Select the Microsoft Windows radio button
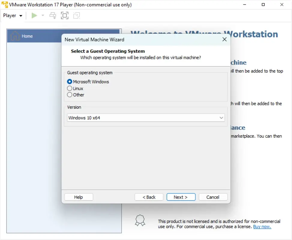This screenshot has height=240, width=292. point(69,82)
